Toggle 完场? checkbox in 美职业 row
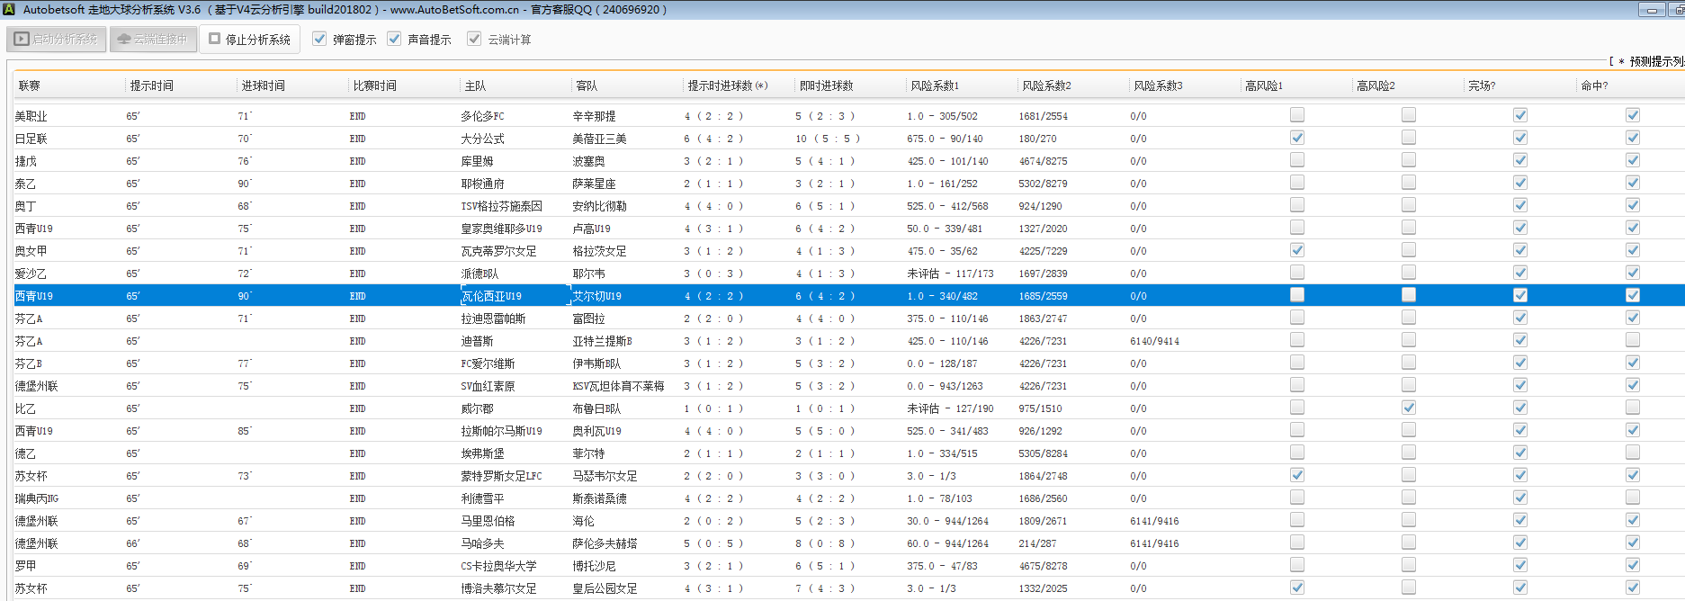This screenshot has height=601, width=1685. pyautogui.click(x=1520, y=115)
